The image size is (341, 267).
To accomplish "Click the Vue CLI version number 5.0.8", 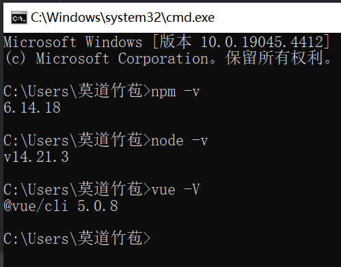I will (x=98, y=206).
